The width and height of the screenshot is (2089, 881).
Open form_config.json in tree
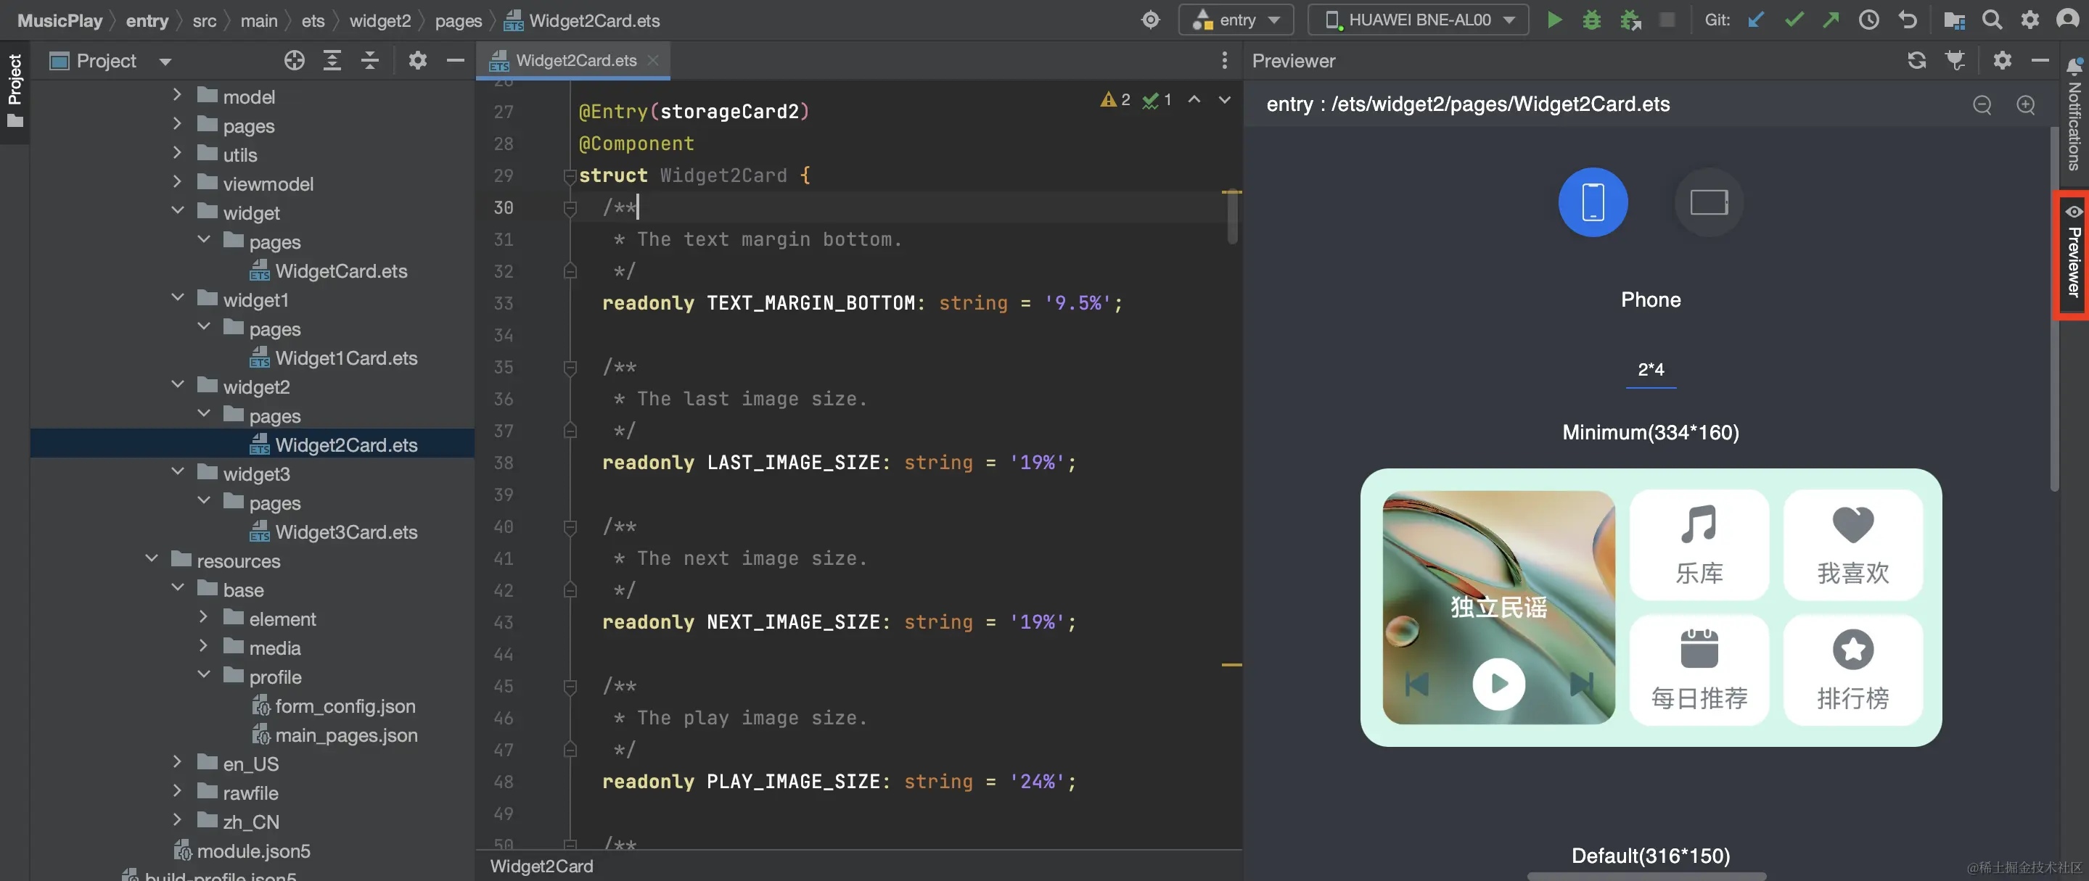[345, 706]
